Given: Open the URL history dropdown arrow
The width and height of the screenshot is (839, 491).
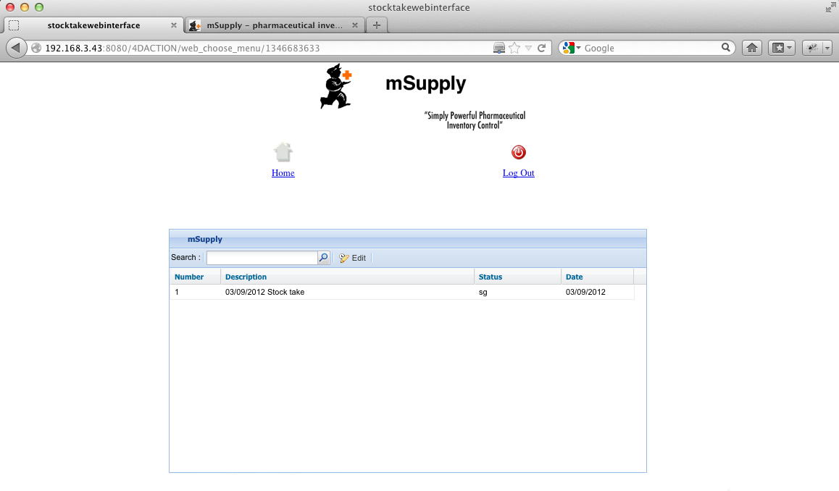Looking at the screenshot, I should pos(529,48).
